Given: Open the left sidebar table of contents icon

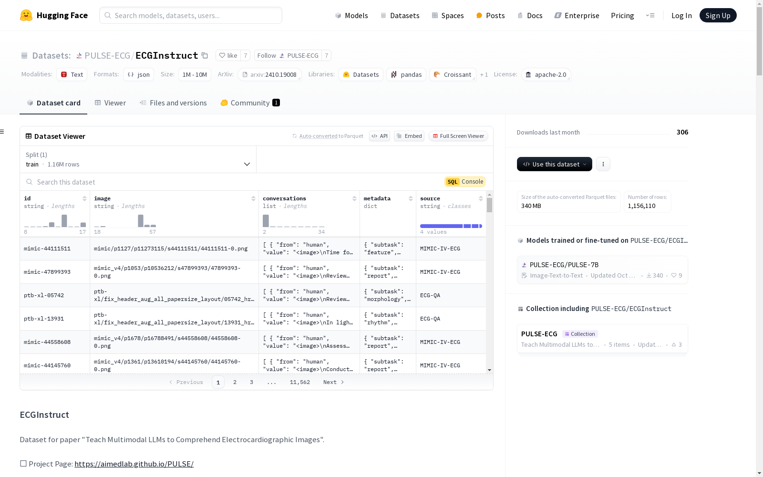Looking at the screenshot, I should (2, 132).
